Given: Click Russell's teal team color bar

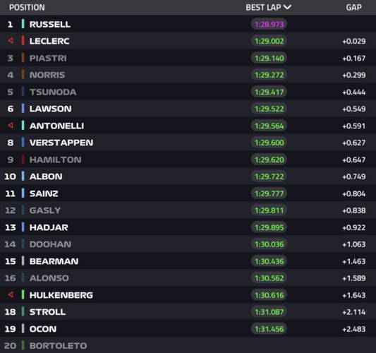Looking at the screenshot, I should 23,24.
